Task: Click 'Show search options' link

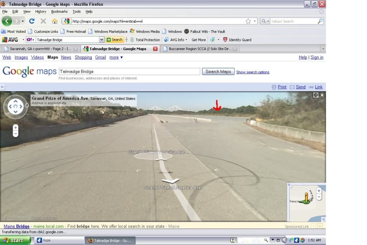Action: (253, 72)
